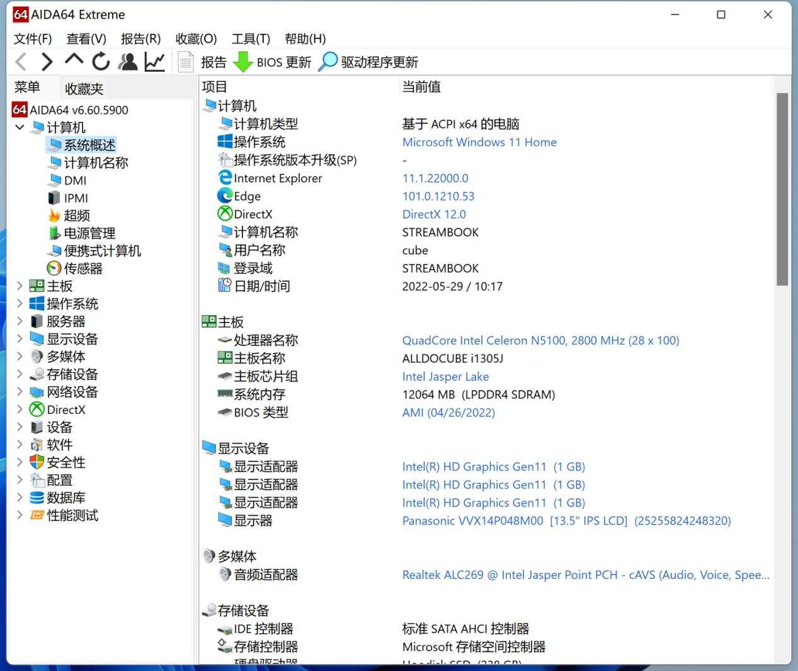The width and height of the screenshot is (798, 671).
Task: Click the 数据库 database icon
Action: coord(37,498)
